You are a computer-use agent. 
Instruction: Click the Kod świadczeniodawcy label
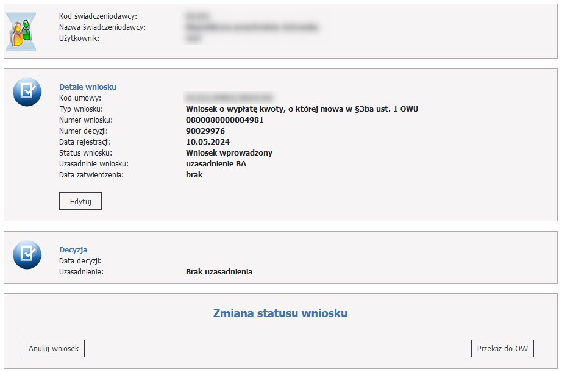coord(98,16)
